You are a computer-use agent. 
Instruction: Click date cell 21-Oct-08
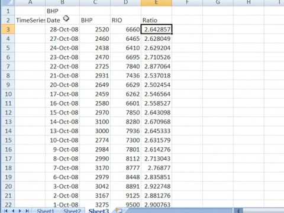(x=63, y=76)
